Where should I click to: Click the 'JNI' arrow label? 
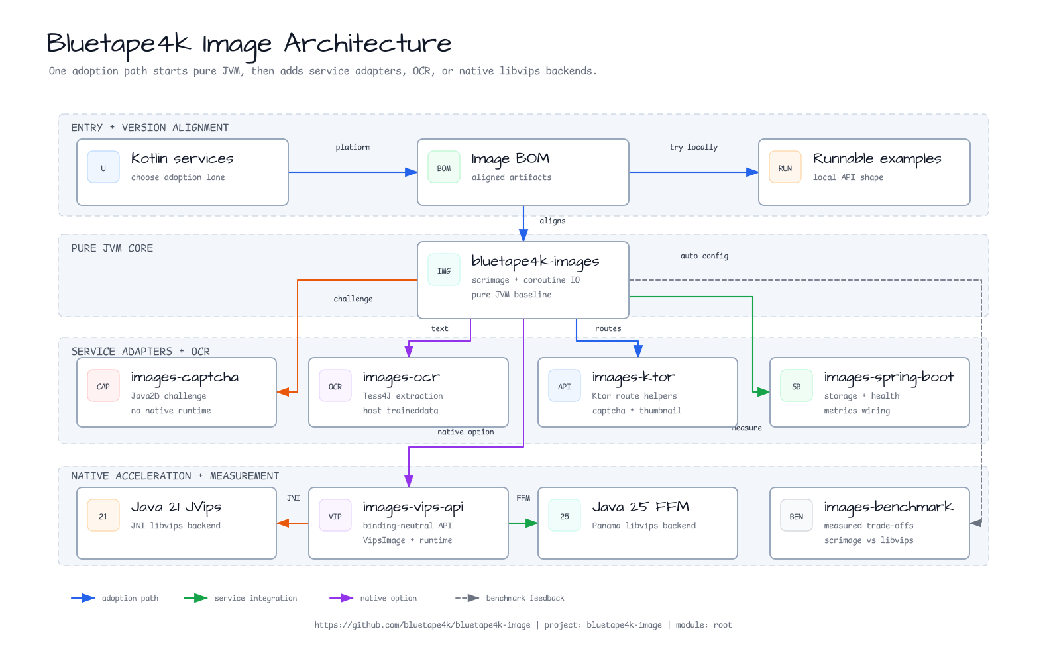click(294, 498)
